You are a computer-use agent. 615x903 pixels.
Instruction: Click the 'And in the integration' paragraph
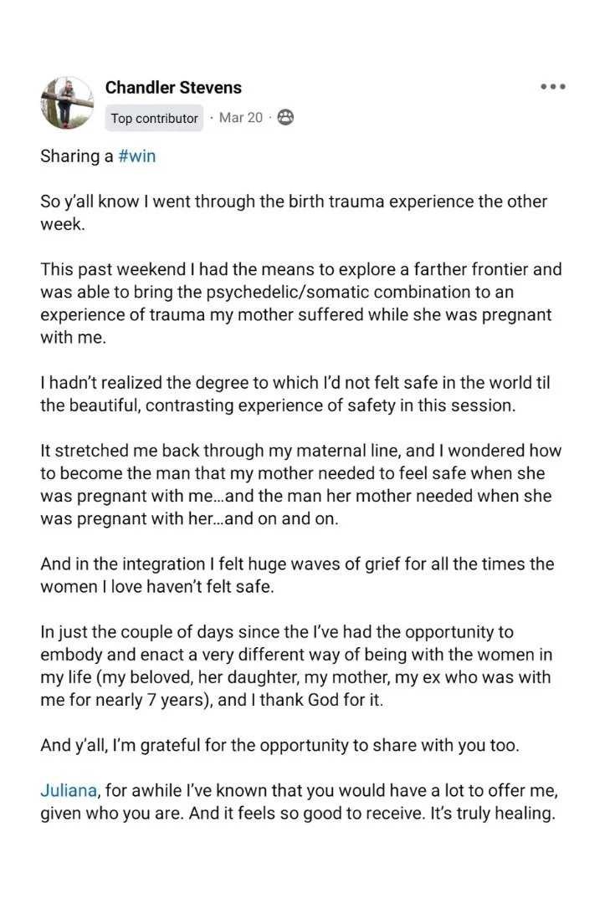tap(297, 574)
